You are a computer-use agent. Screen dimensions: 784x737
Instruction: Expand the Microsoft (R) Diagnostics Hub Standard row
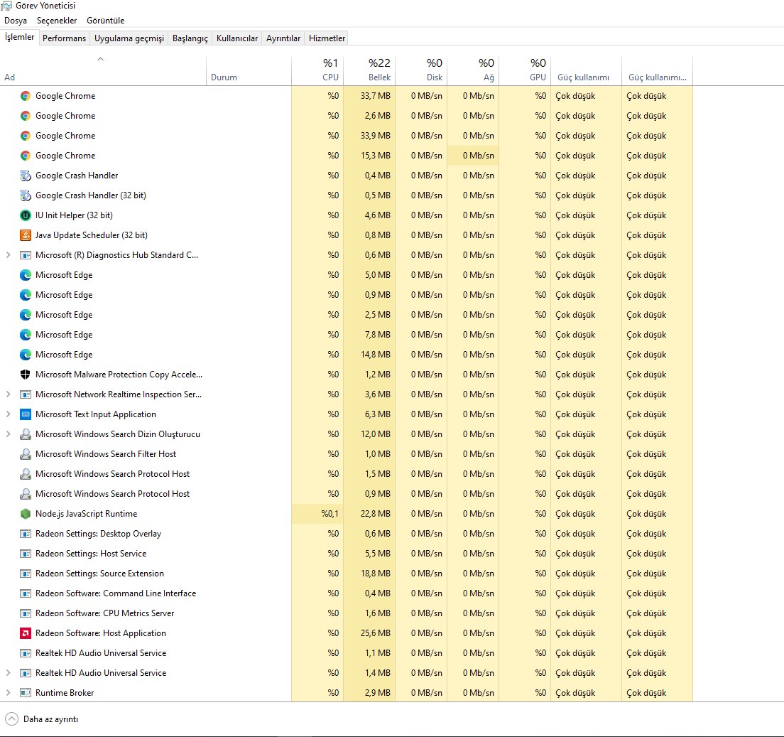(x=8, y=255)
